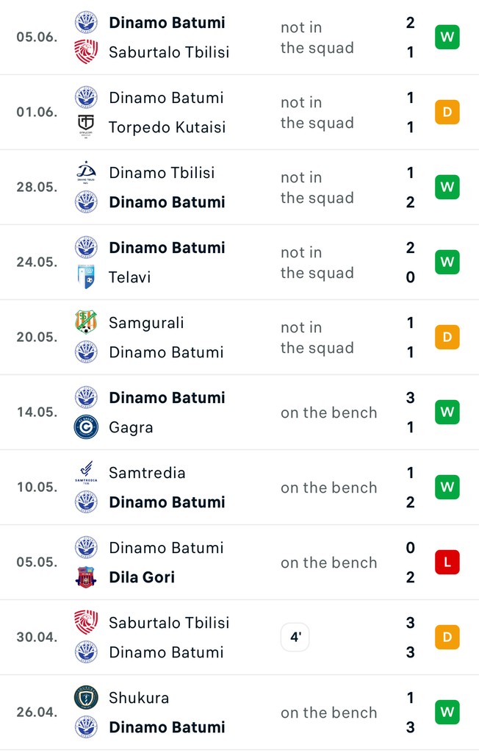479x753 pixels.
Task: Open the Samtredia team name link
Action: point(147,473)
